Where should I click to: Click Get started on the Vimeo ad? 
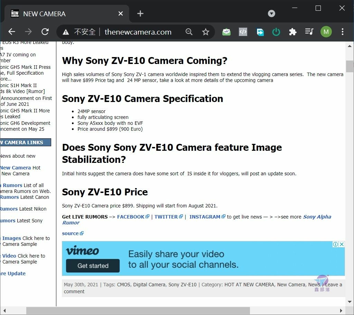point(93,266)
